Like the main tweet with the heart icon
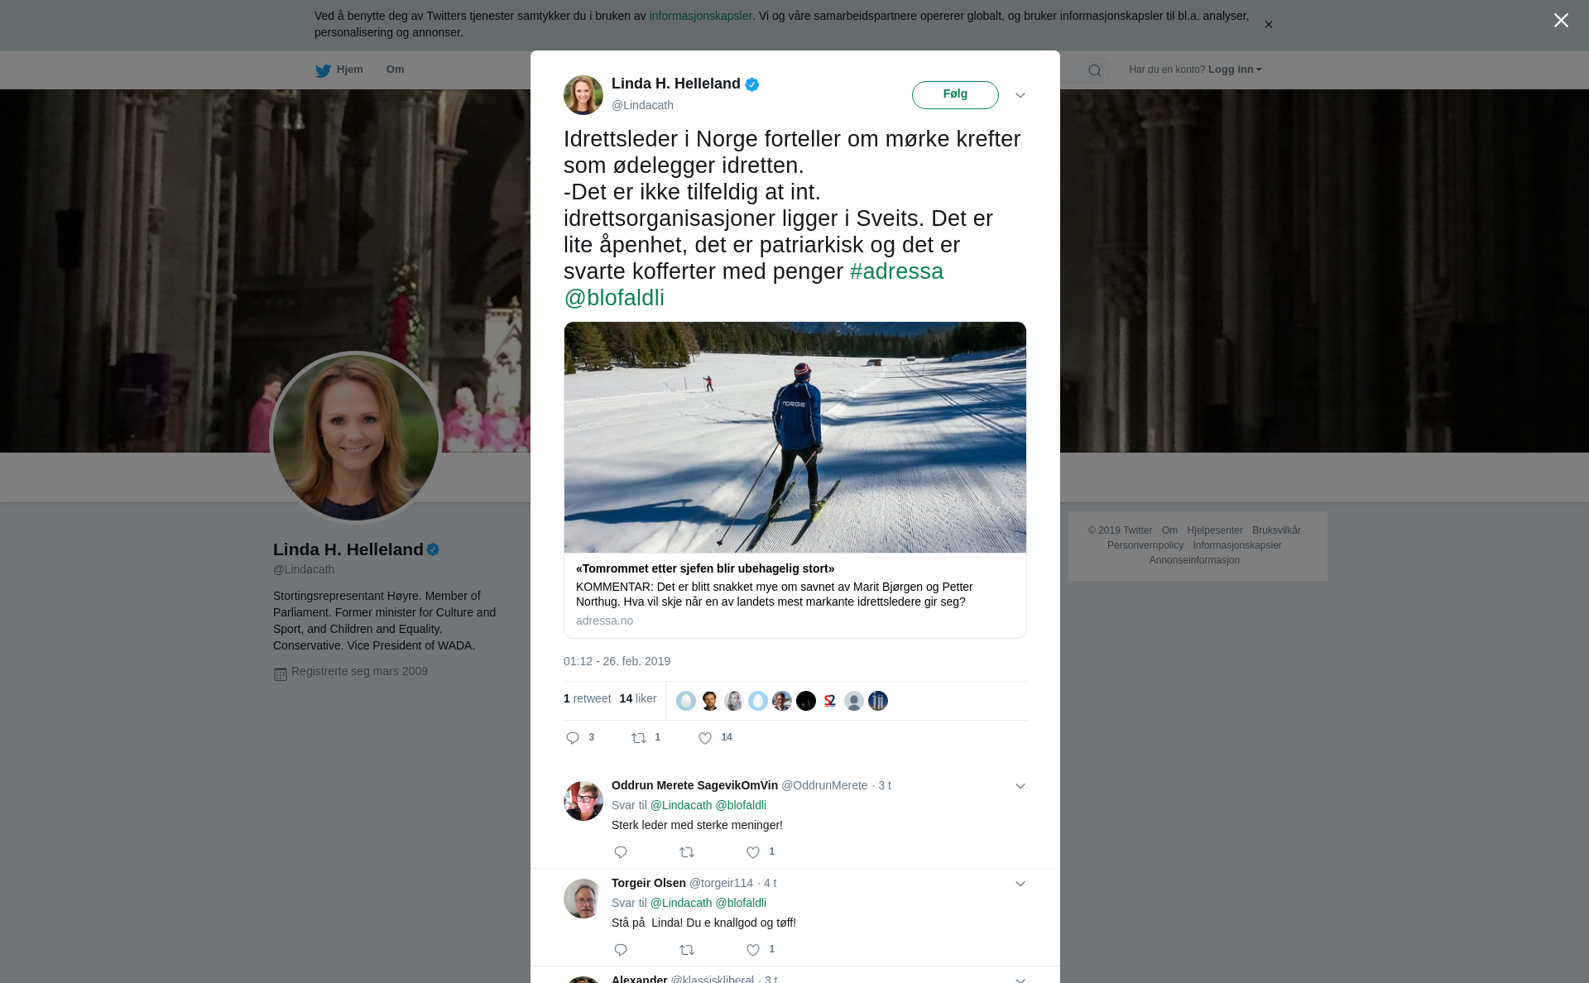Image resolution: width=1589 pixels, height=983 pixels. tap(705, 738)
